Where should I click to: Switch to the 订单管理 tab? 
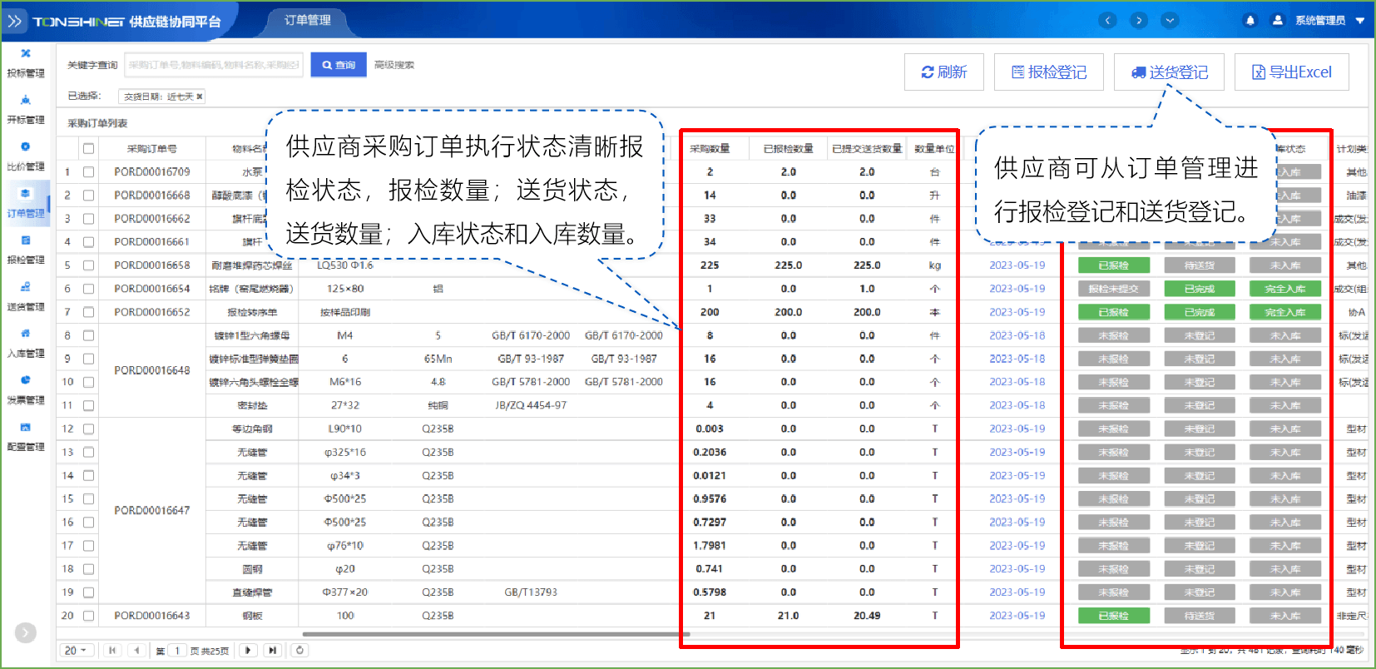(307, 21)
